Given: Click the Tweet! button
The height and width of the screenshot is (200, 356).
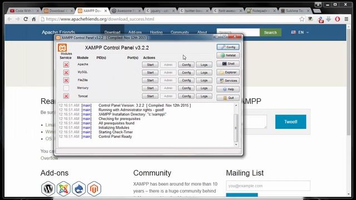Looking at the screenshot, I should click(290, 122).
